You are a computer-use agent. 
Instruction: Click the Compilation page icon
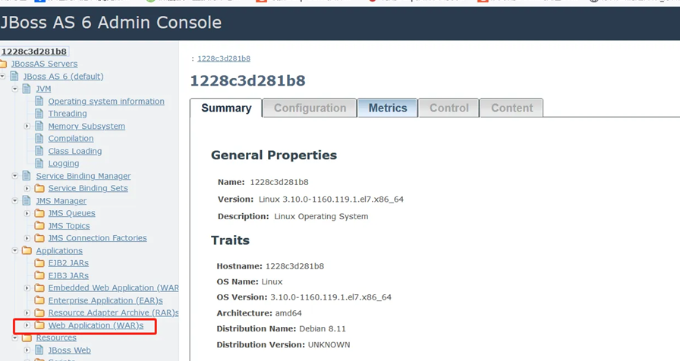pyautogui.click(x=39, y=139)
